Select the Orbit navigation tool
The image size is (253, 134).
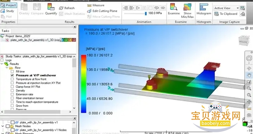[249, 68]
